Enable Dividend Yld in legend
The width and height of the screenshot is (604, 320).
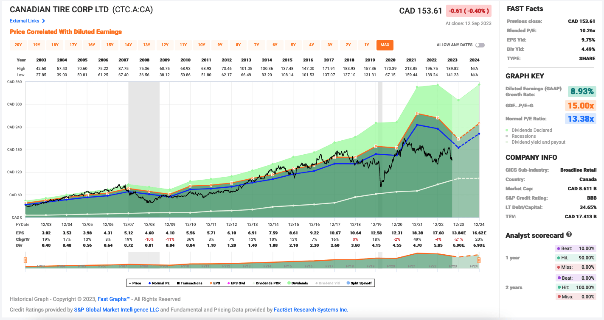pos(328,283)
